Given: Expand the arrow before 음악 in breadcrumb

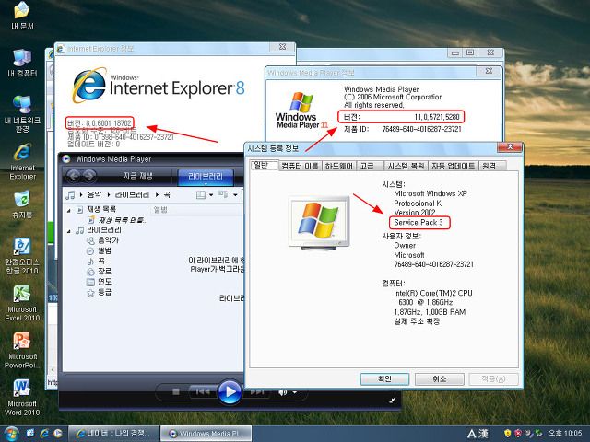Looking at the screenshot, I should tap(81, 194).
